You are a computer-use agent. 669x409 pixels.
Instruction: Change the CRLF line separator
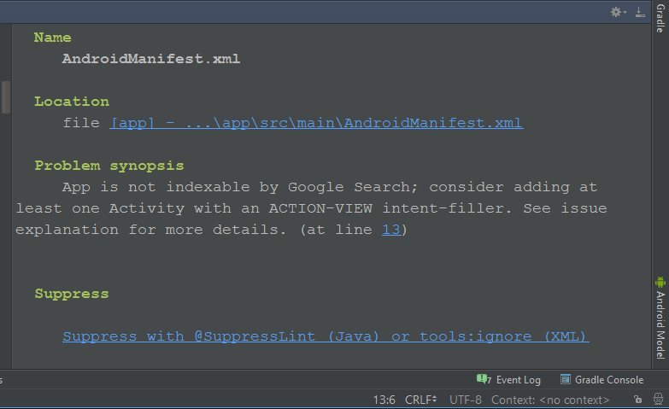click(420, 400)
